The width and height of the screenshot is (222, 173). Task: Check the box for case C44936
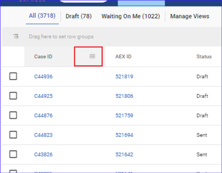(x=13, y=76)
